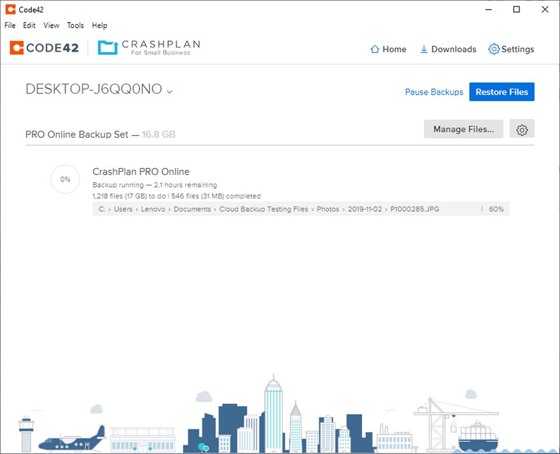Open the Tools menu
Viewport: 560px width, 454px height.
(x=75, y=25)
